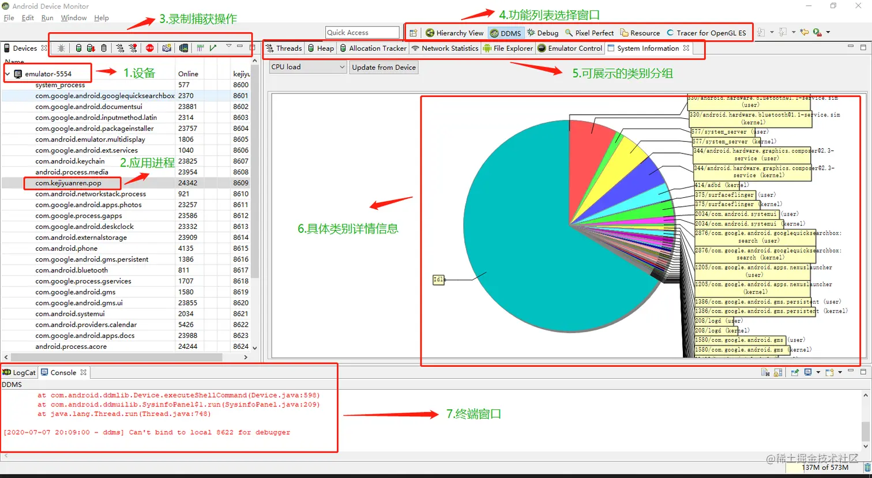Switch to the Threads tab
872x478 pixels.
(x=284, y=48)
